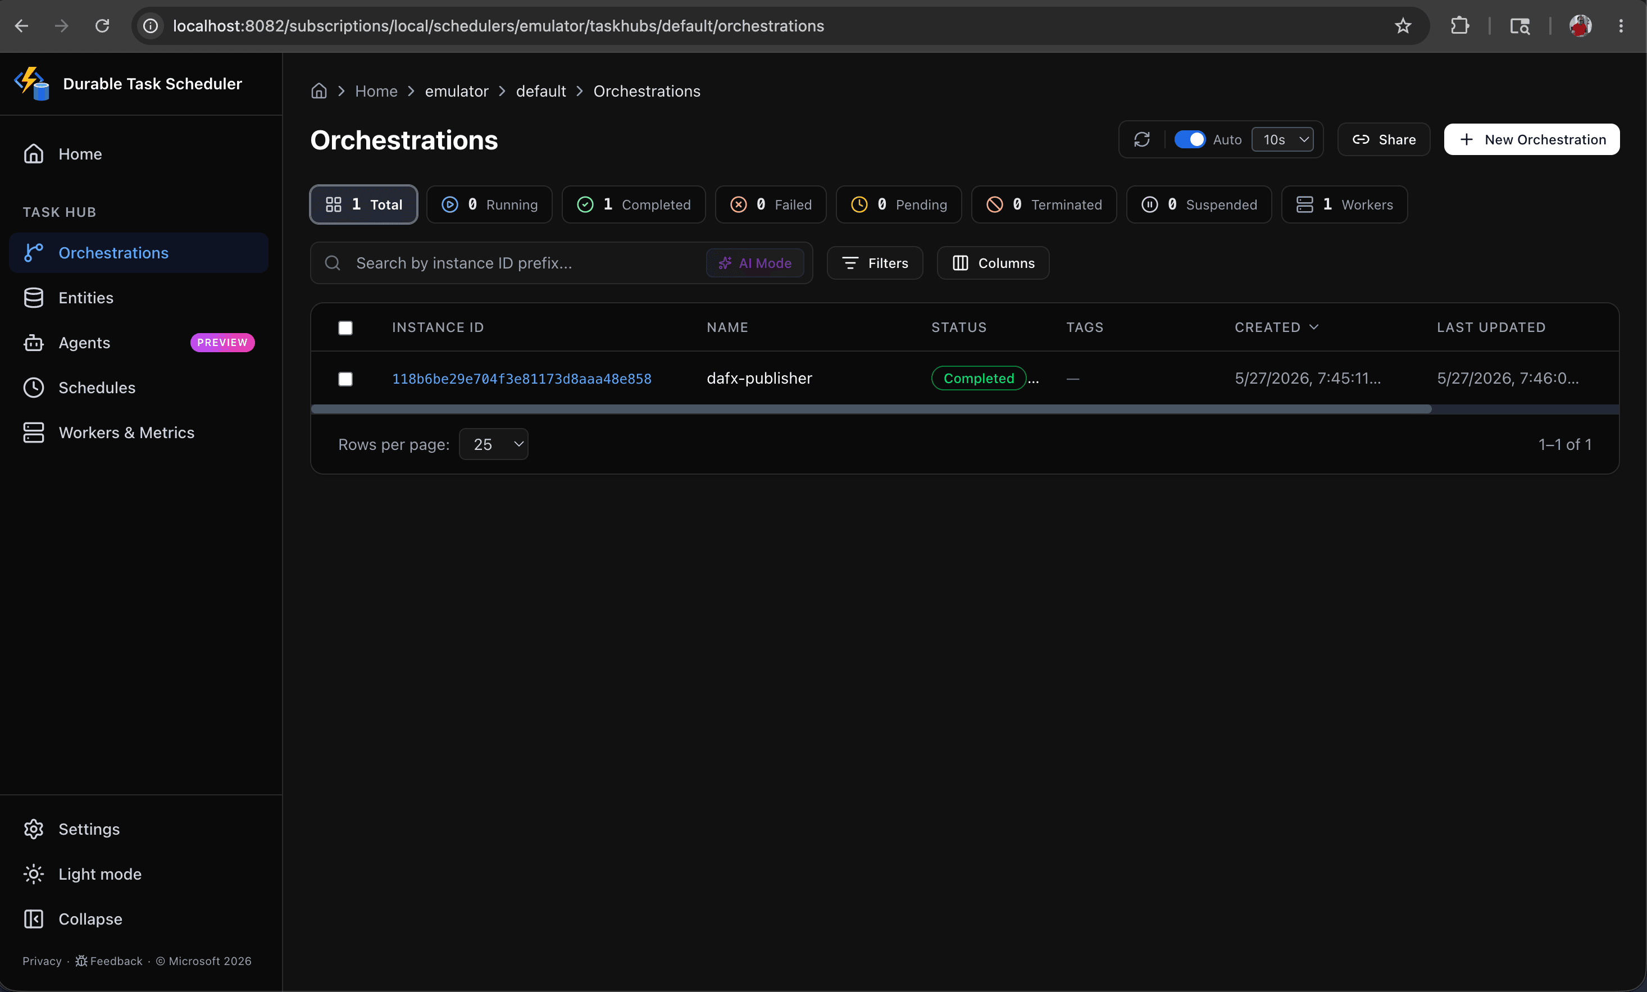Open the browser profile avatar
Viewport: 1647px width, 992px height.
[x=1580, y=26]
